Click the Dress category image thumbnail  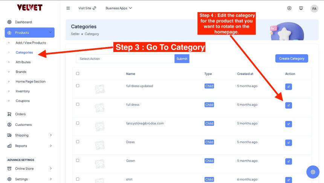99,145
